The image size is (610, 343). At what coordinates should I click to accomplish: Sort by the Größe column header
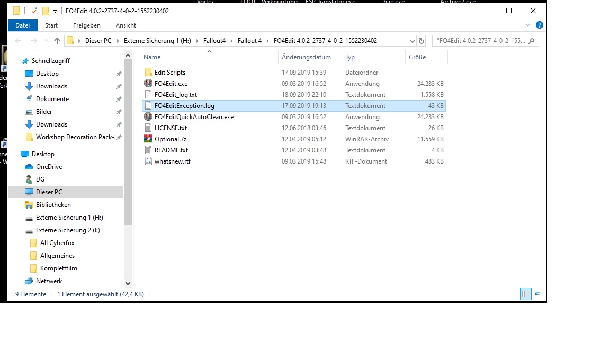tap(417, 57)
